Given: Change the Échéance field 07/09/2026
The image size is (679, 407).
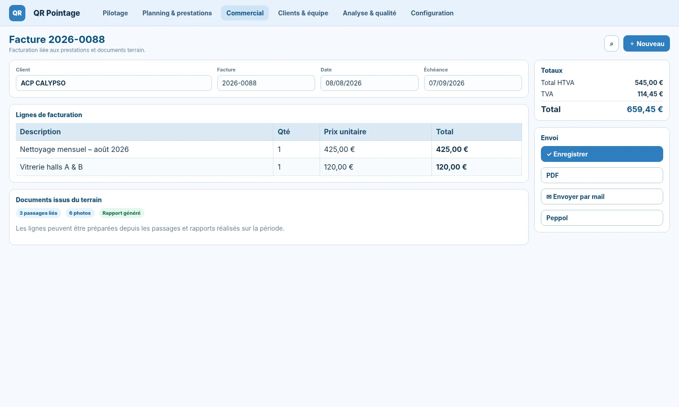Looking at the screenshot, I should 473,83.
